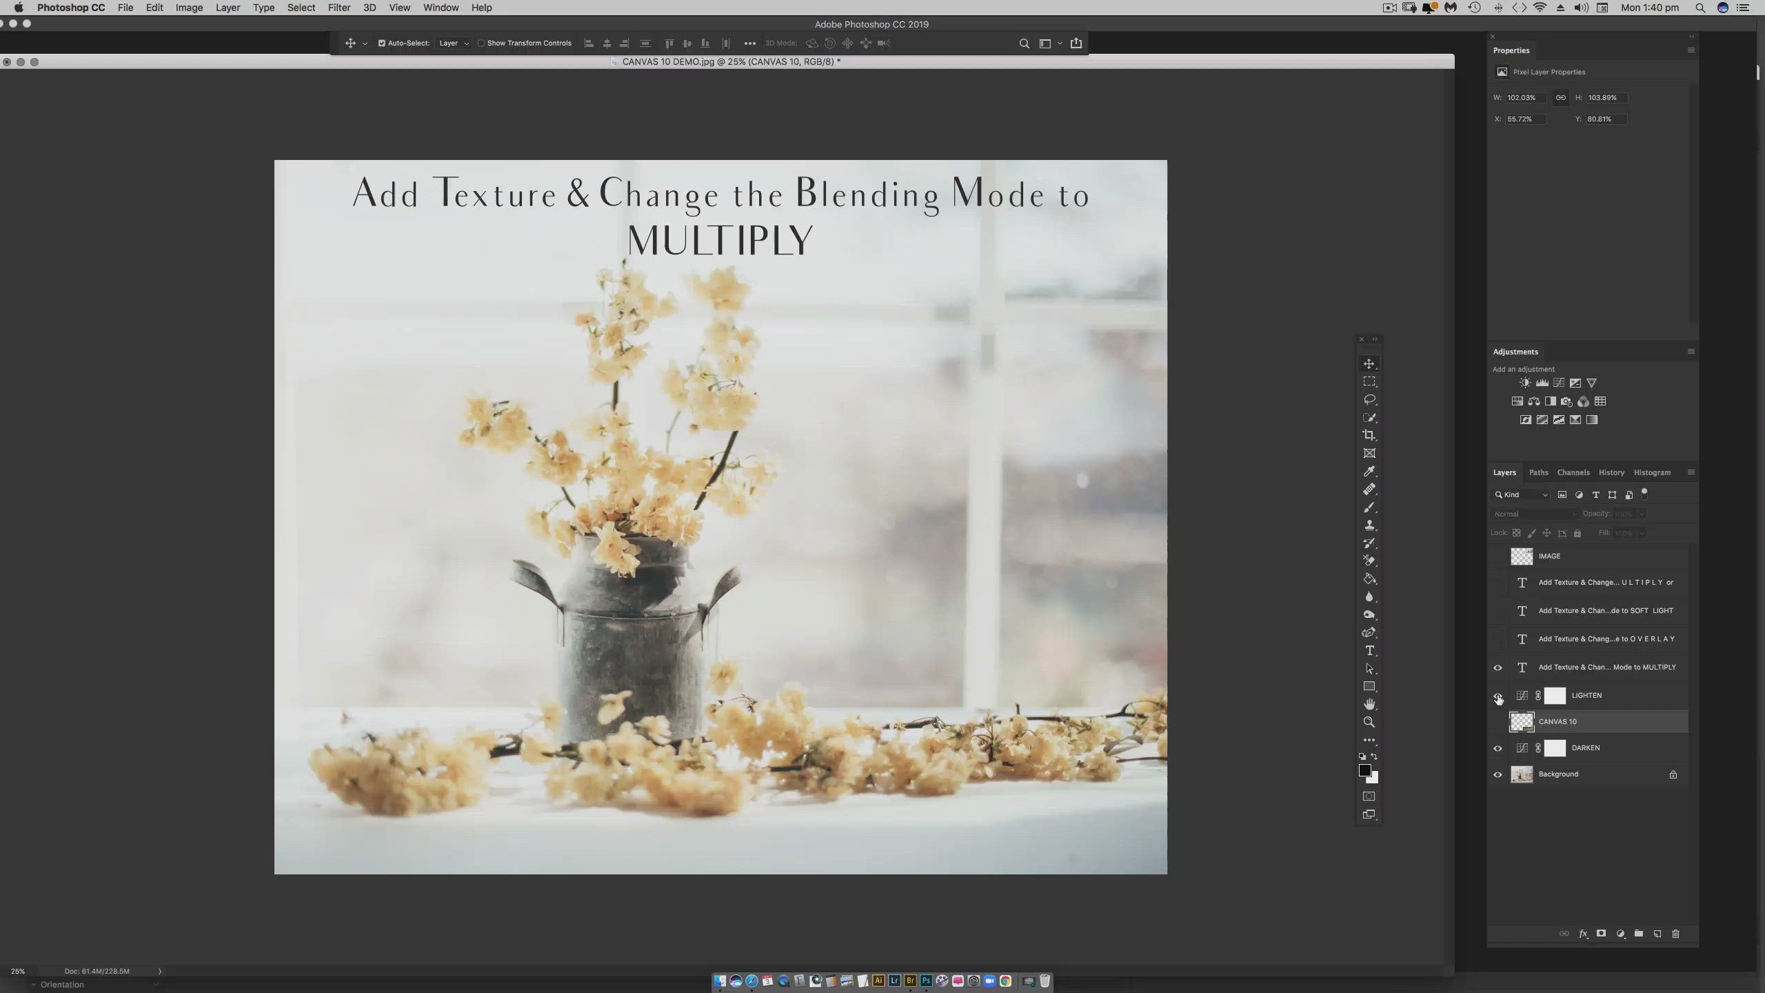Viewport: 1765px width, 993px height.
Task: Select the IMAGE layer thumbnail
Action: tap(1522, 556)
